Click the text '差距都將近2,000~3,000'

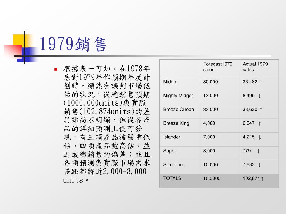coord(105,171)
